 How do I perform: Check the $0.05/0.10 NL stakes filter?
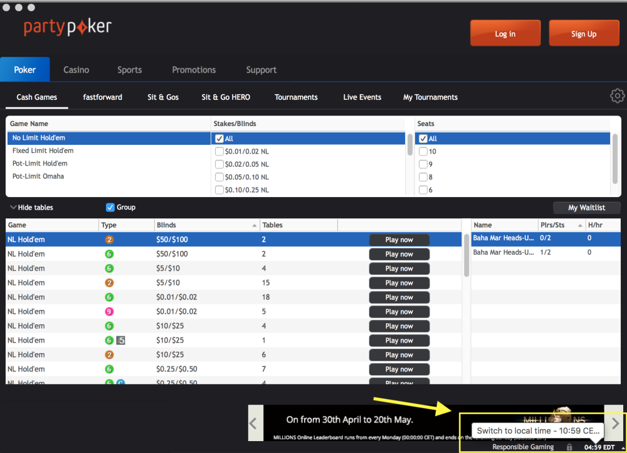[219, 178]
